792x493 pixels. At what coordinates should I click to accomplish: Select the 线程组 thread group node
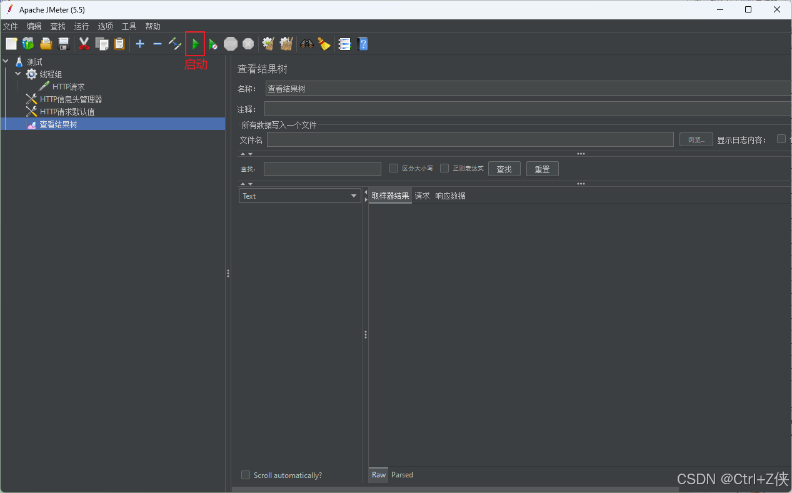pos(51,74)
